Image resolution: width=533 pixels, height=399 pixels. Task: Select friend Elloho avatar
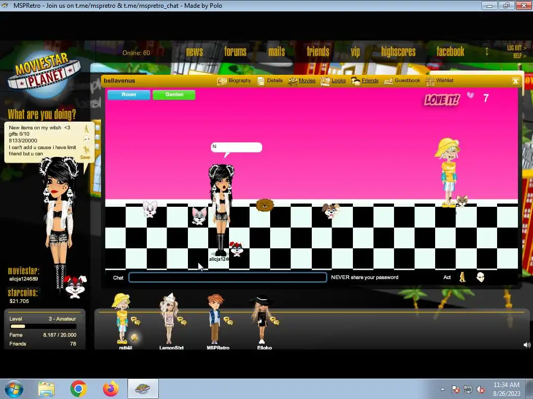pos(262,319)
